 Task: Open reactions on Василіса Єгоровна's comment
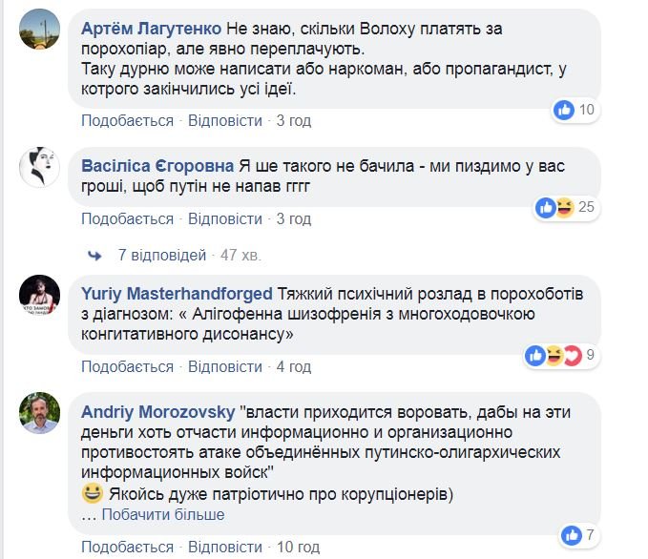556,207
